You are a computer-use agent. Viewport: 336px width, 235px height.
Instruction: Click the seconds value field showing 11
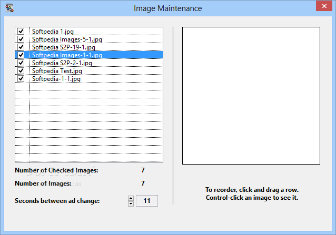[147, 201]
